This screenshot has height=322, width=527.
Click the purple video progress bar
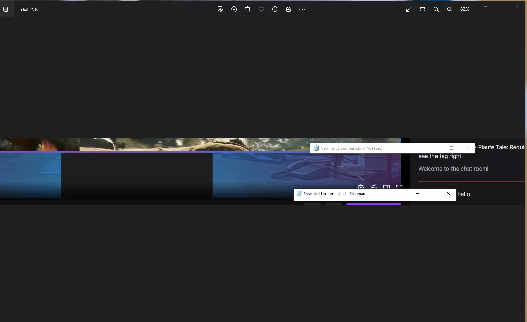pyautogui.click(x=373, y=204)
